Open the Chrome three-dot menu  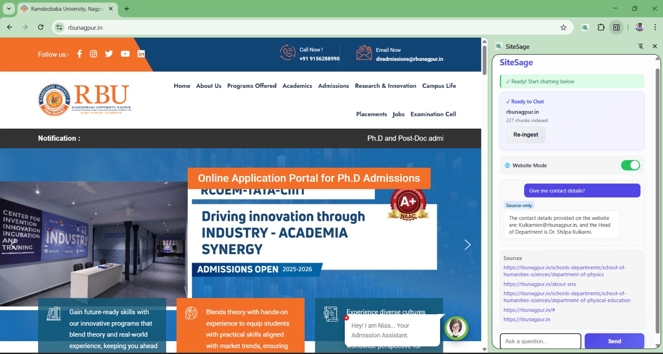click(655, 27)
